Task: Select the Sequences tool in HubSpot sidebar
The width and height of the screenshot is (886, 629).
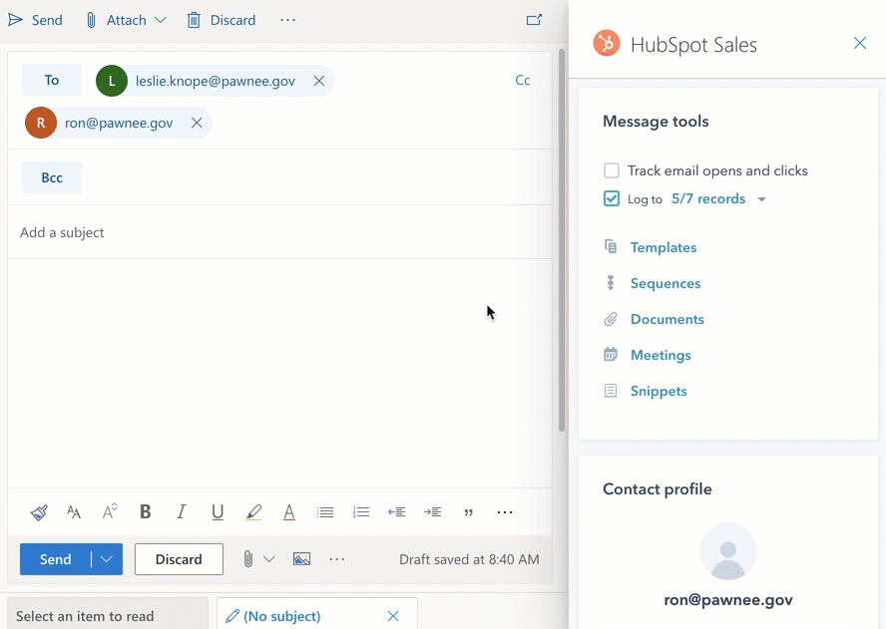Action: (664, 283)
